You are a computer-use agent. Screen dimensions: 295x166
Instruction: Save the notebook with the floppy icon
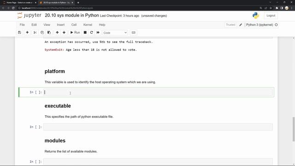click(x=19, y=33)
